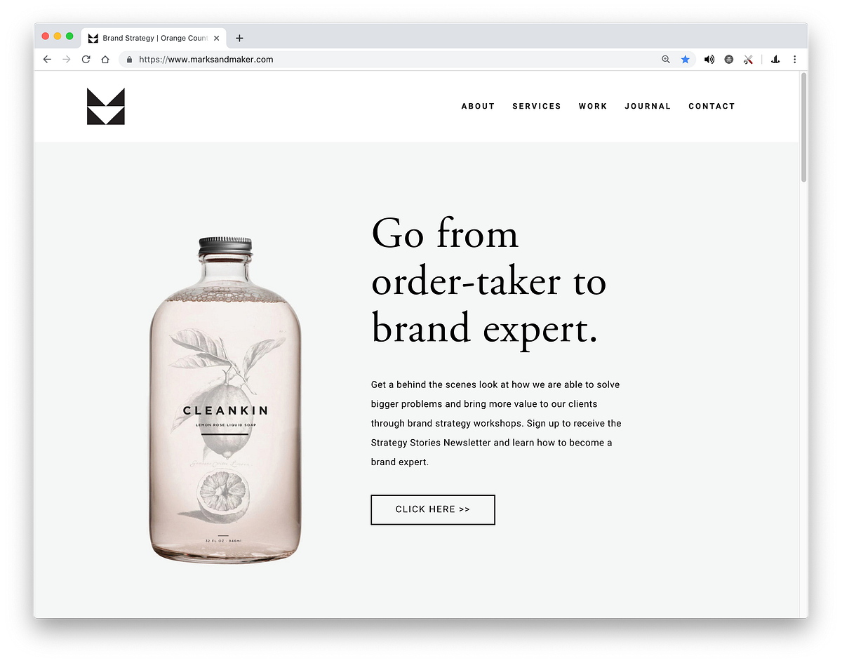Click the browser forward arrow
842x663 pixels.
tap(67, 60)
